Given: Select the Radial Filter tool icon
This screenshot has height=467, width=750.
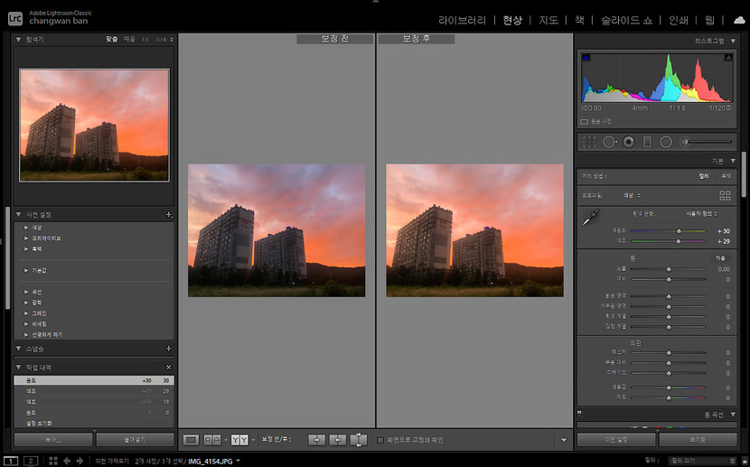Looking at the screenshot, I should point(666,142).
